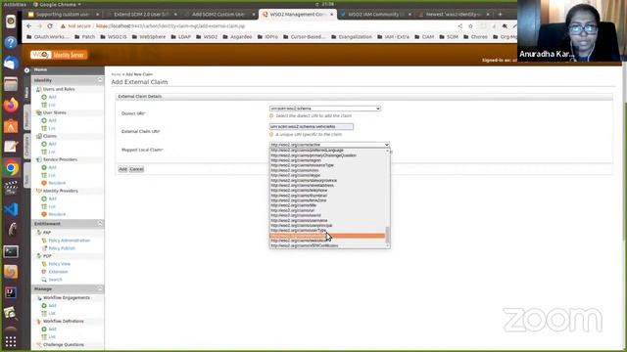
Task: Click the Mapped Local Claim combo box
Action: point(329,145)
